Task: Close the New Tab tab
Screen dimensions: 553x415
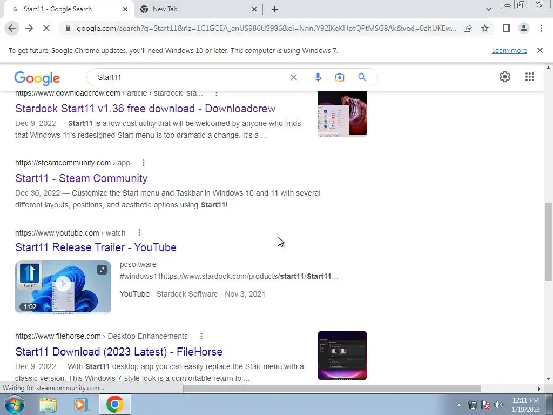Action: (254, 9)
